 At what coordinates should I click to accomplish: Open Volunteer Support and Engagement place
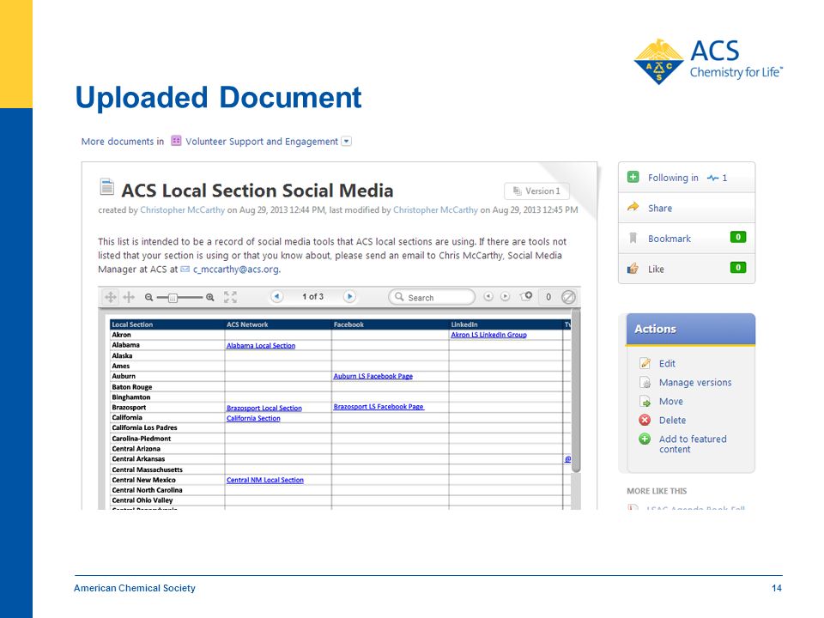pos(261,142)
